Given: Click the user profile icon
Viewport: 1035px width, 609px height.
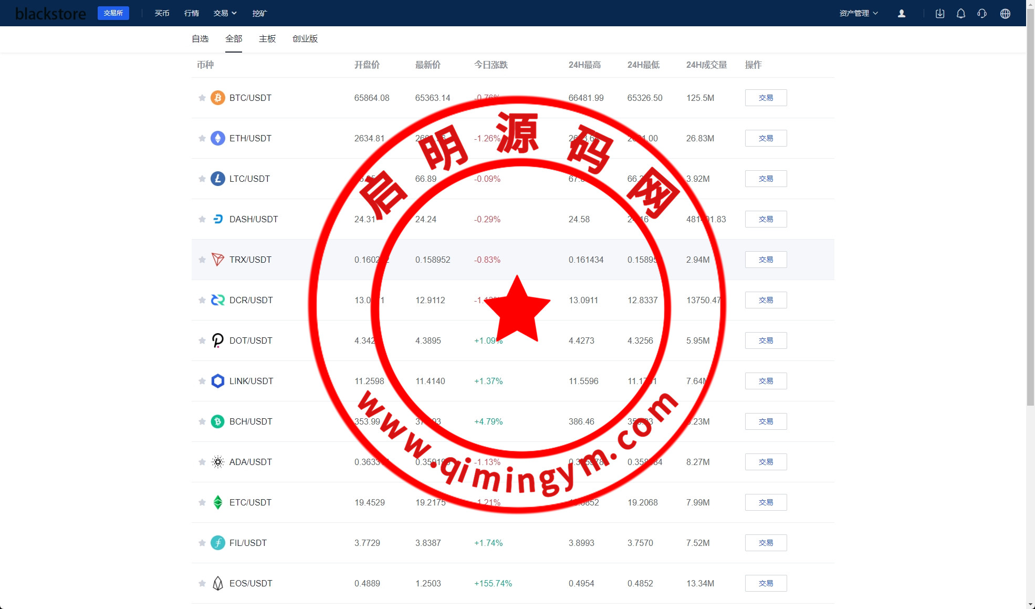Looking at the screenshot, I should (x=901, y=14).
